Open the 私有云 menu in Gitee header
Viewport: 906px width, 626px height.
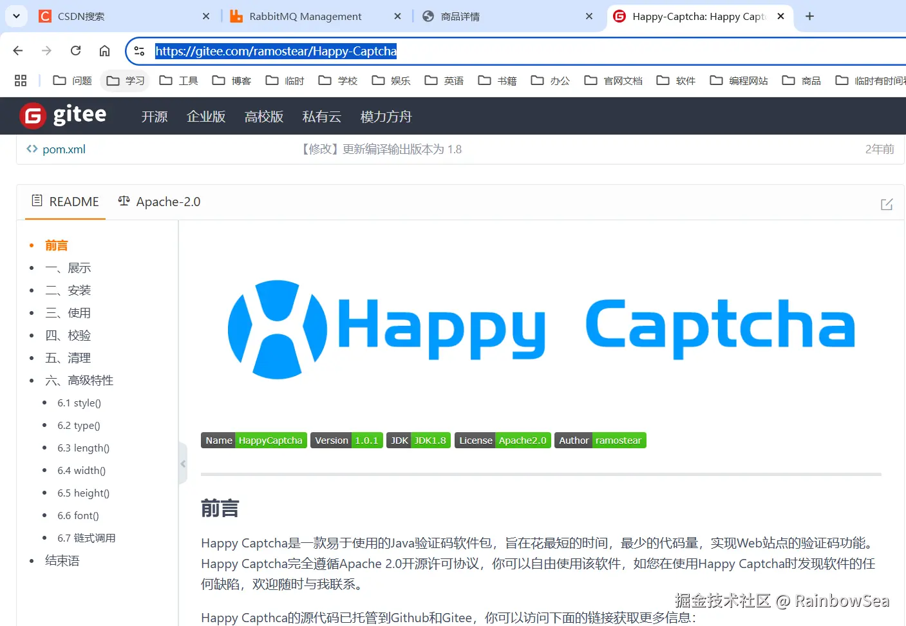[x=322, y=117]
